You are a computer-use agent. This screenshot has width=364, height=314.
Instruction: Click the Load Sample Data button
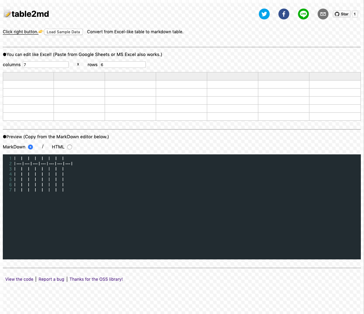coord(63,32)
